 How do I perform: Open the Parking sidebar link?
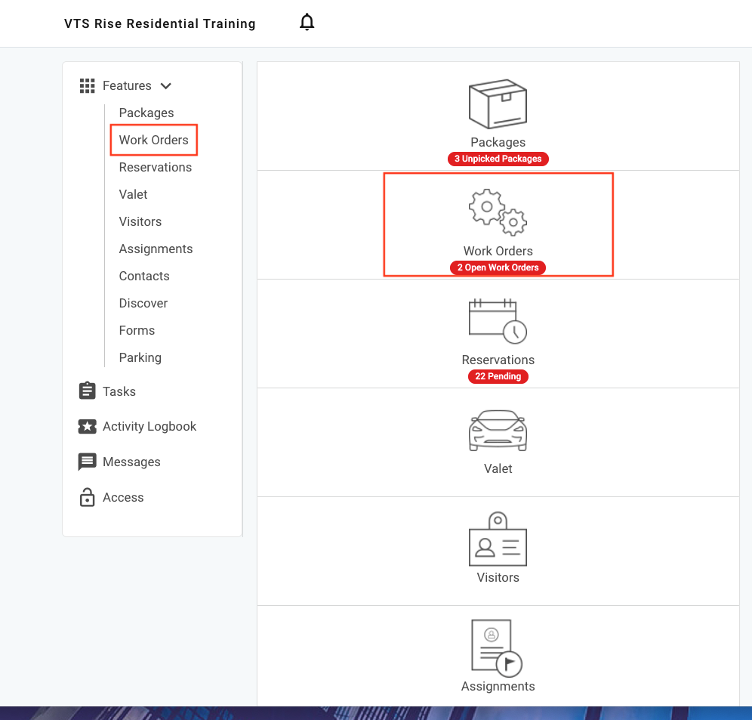point(140,357)
